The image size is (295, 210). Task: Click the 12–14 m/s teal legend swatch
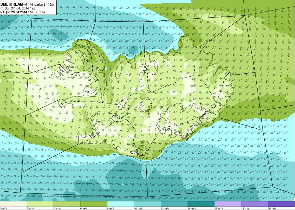(x=174, y=204)
